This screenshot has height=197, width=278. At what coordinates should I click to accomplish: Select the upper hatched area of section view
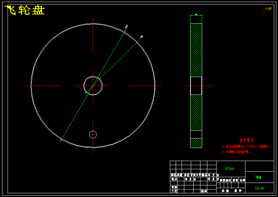pyautogui.click(x=196, y=50)
